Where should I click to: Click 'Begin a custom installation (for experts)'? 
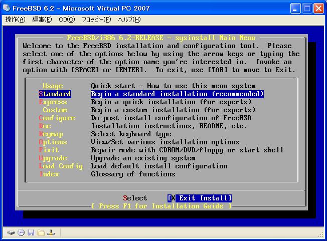173,110
